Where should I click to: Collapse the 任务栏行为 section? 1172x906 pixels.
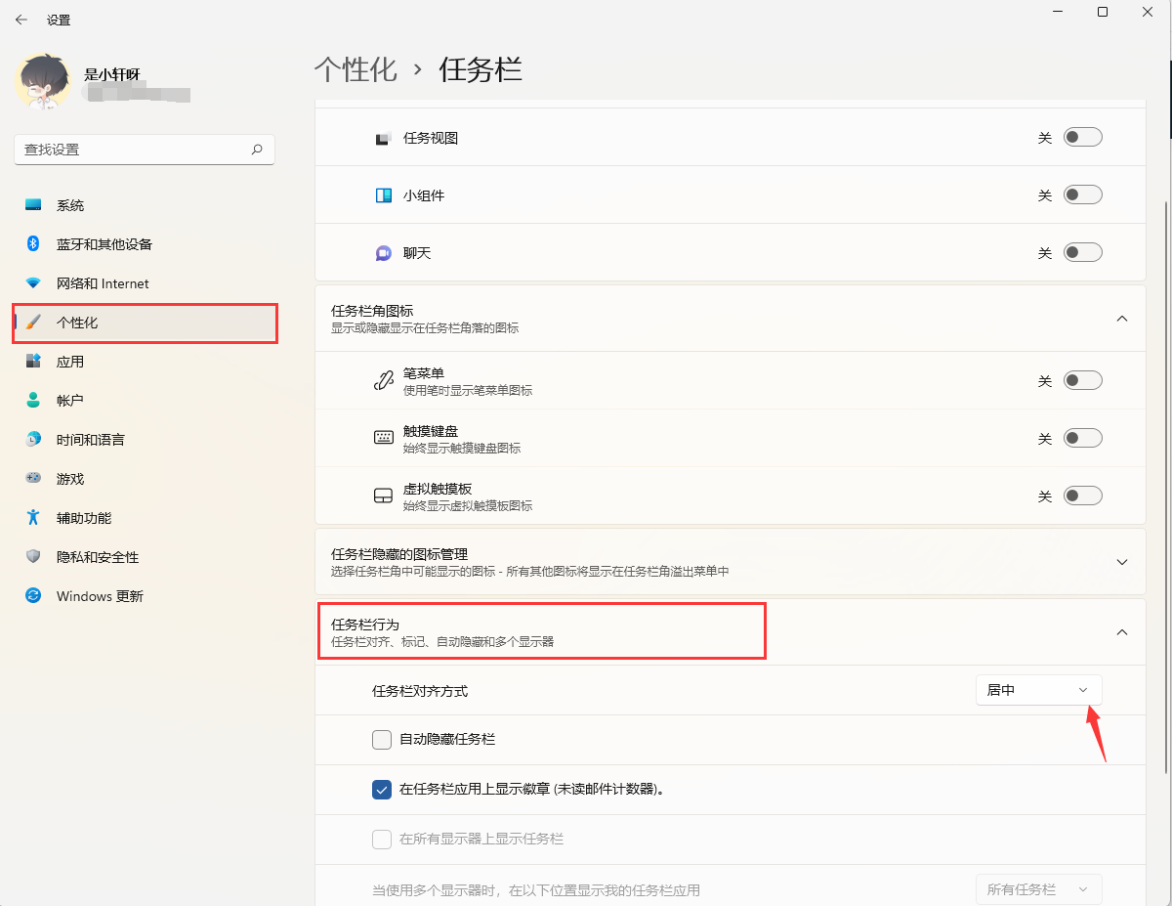tap(1121, 631)
